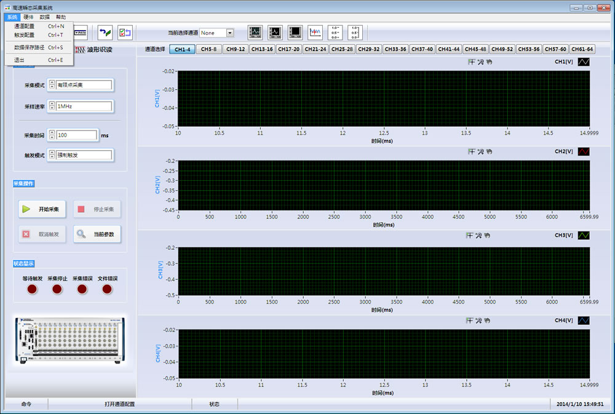Viewport: 615px width, 414px height.
Task: Click the CH1[V] plot color legend swatch
Action: [584, 62]
